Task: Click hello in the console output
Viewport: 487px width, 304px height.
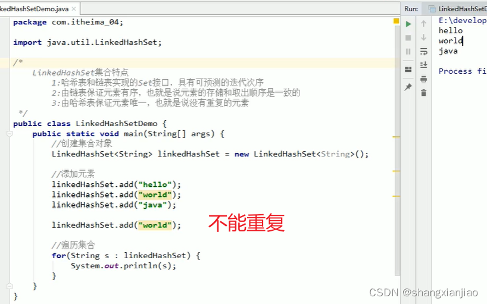Action: (451, 31)
